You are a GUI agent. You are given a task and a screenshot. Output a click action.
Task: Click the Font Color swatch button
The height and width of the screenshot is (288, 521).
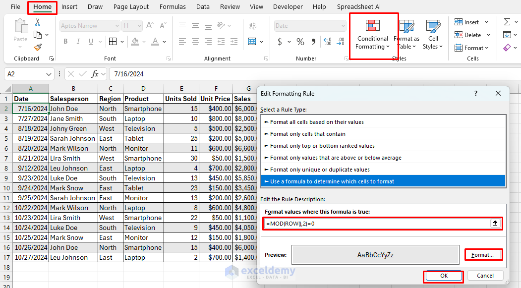click(x=155, y=42)
